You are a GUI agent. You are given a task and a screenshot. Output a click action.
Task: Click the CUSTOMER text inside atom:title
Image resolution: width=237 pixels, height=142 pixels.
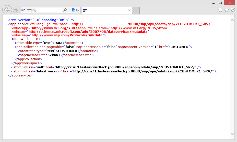68,51
